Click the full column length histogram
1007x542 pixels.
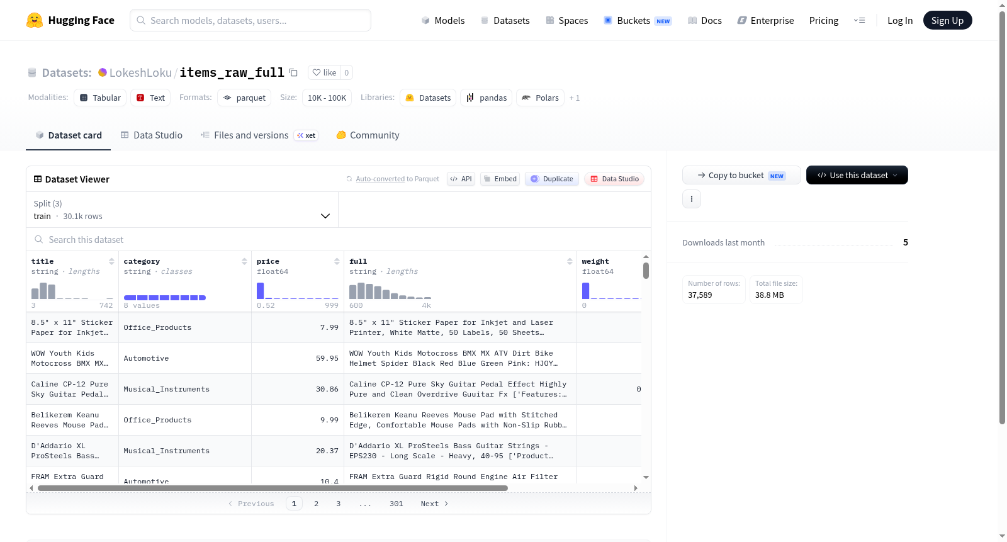(x=390, y=290)
